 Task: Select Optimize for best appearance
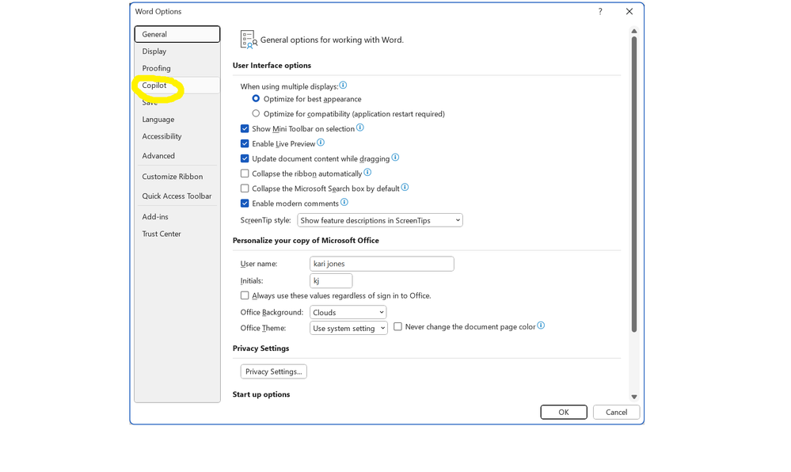point(256,98)
